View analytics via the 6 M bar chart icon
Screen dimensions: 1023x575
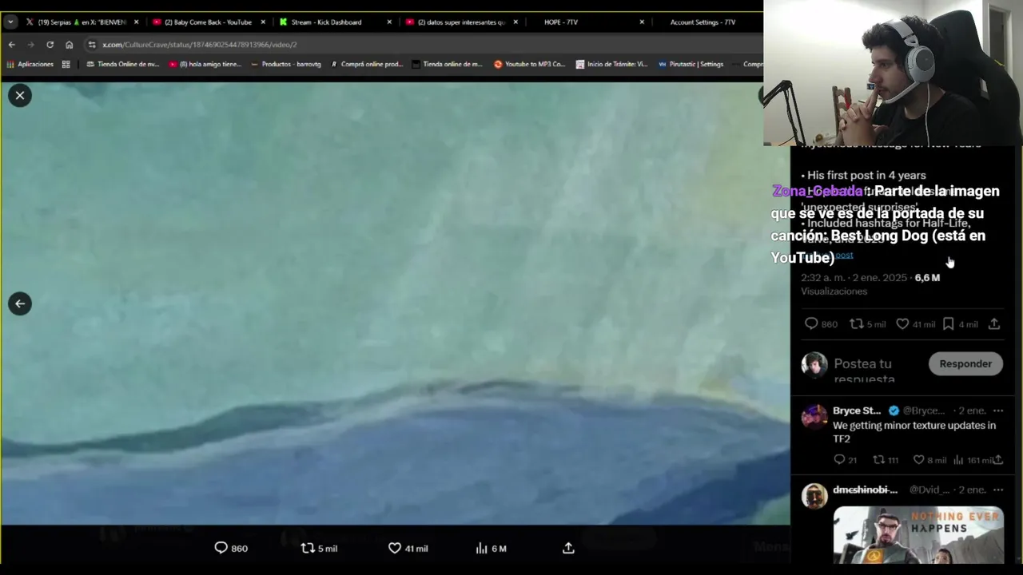pyautogui.click(x=491, y=548)
